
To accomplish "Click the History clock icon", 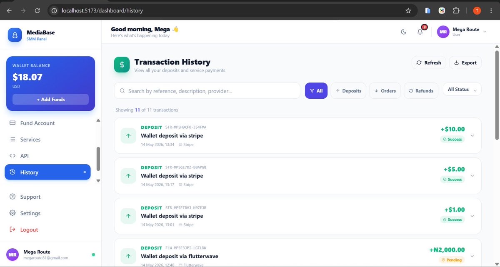I will click(12, 172).
